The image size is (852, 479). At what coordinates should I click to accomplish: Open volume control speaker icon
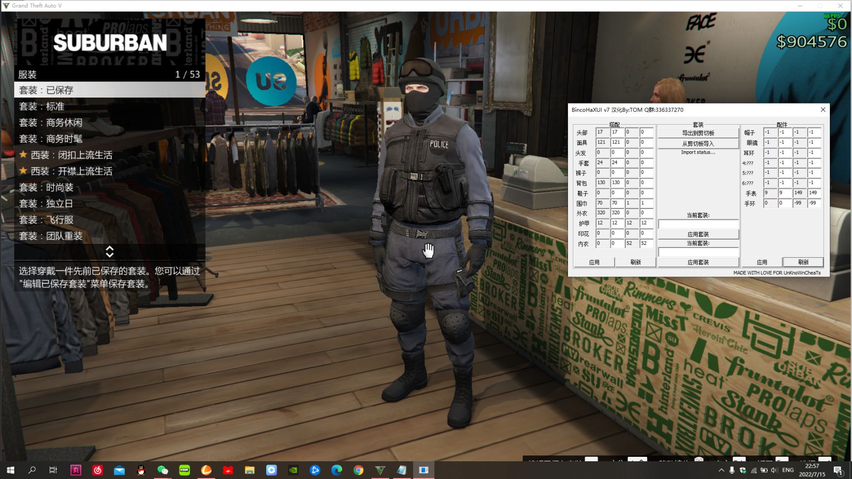pyautogui.click(x=774, y=470)
